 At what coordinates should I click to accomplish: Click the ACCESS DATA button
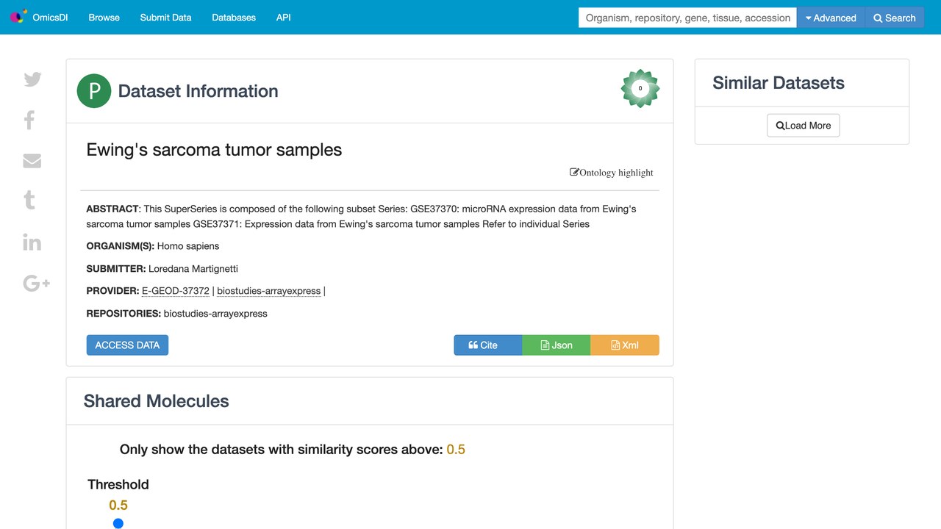pos(127,345)
